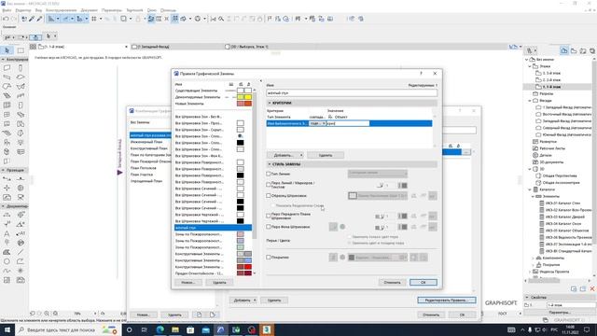Image resolution: width=597 pixels, height=336 pixels.
Task: Click yellow swatch of Демонтируемые Элементы
Action: [x=248, y=97]
